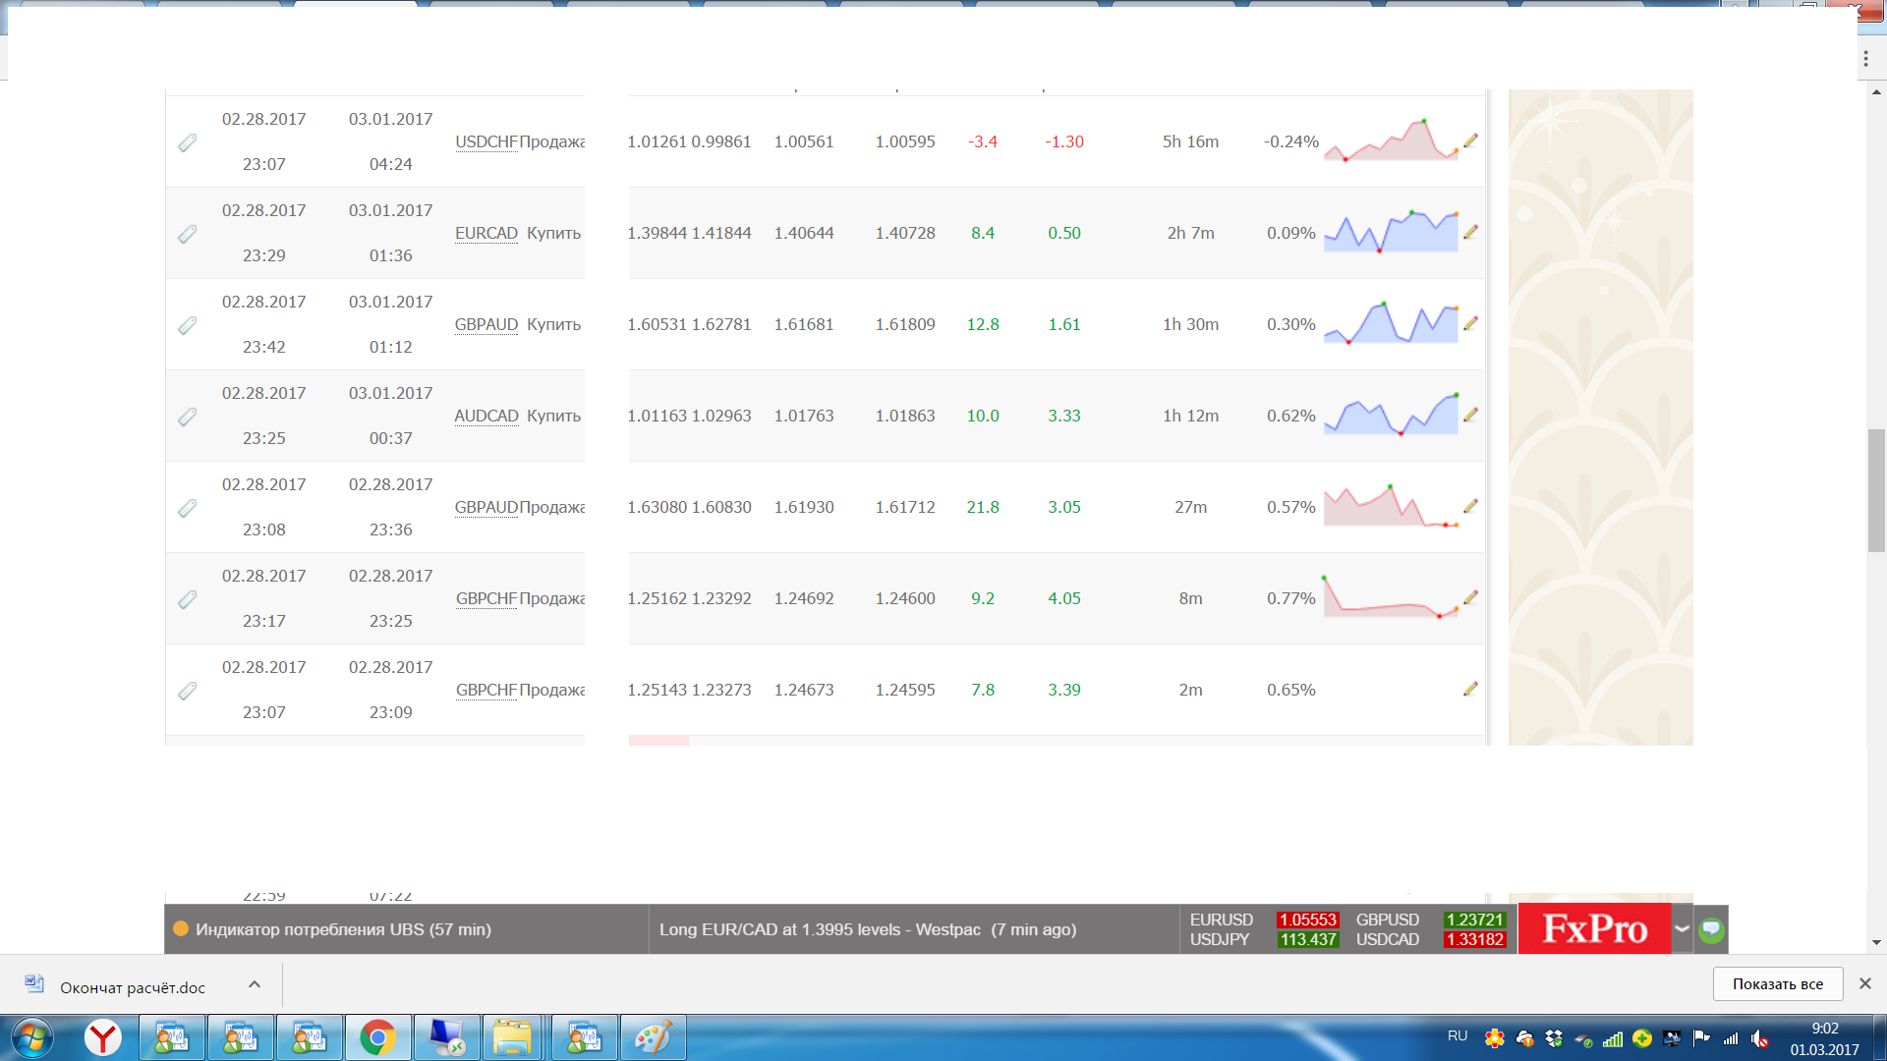This screenshot has height=1061, width=1887.
Task: Open the USDCHF sparkline chart
Action: (x=1391, y=140)
